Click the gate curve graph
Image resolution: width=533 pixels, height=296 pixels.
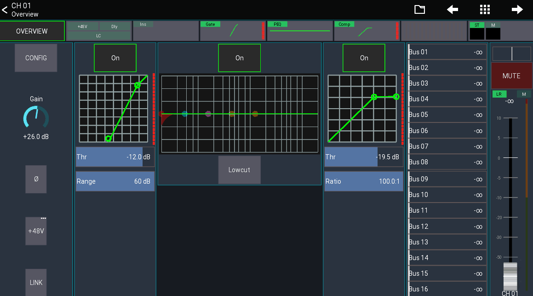(114, 109)
